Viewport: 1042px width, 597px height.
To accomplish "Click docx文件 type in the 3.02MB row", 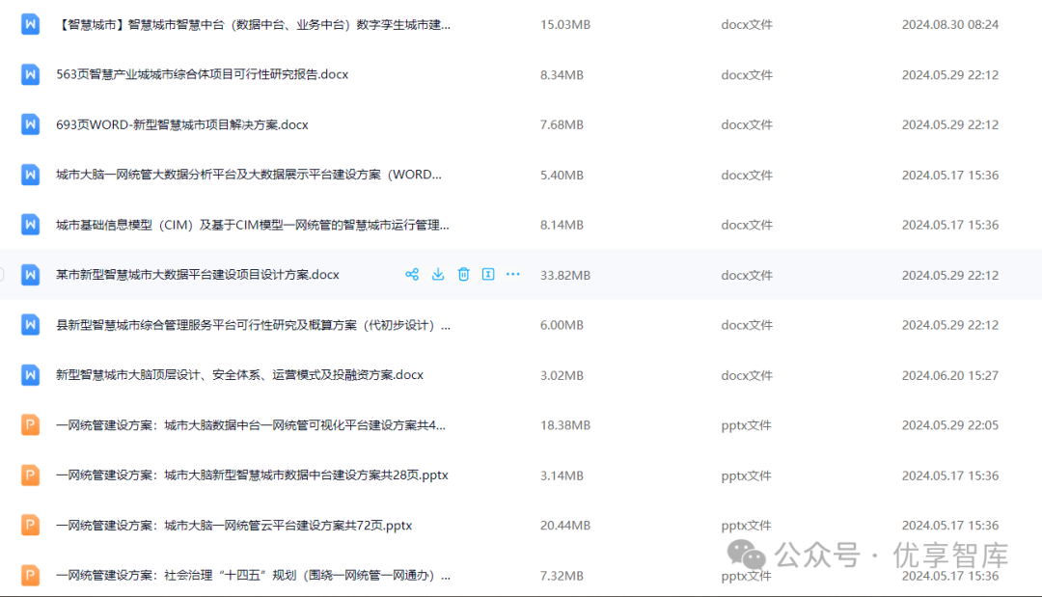I will pos(747,375).
